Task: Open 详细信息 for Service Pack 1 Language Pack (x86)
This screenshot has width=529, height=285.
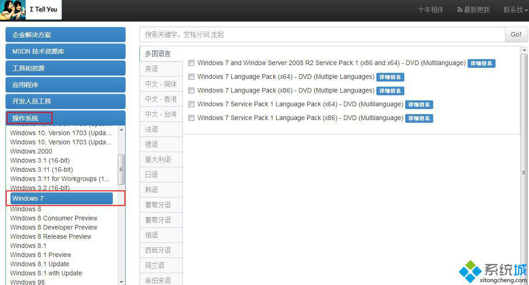Action: click(419, 118)
